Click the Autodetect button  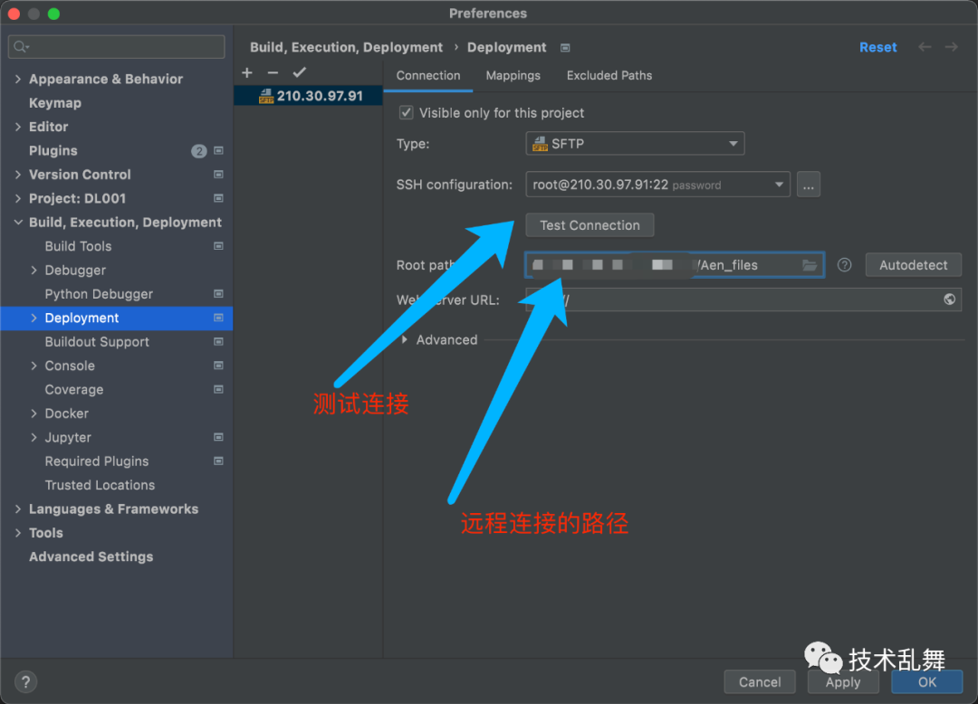point(913,265)
